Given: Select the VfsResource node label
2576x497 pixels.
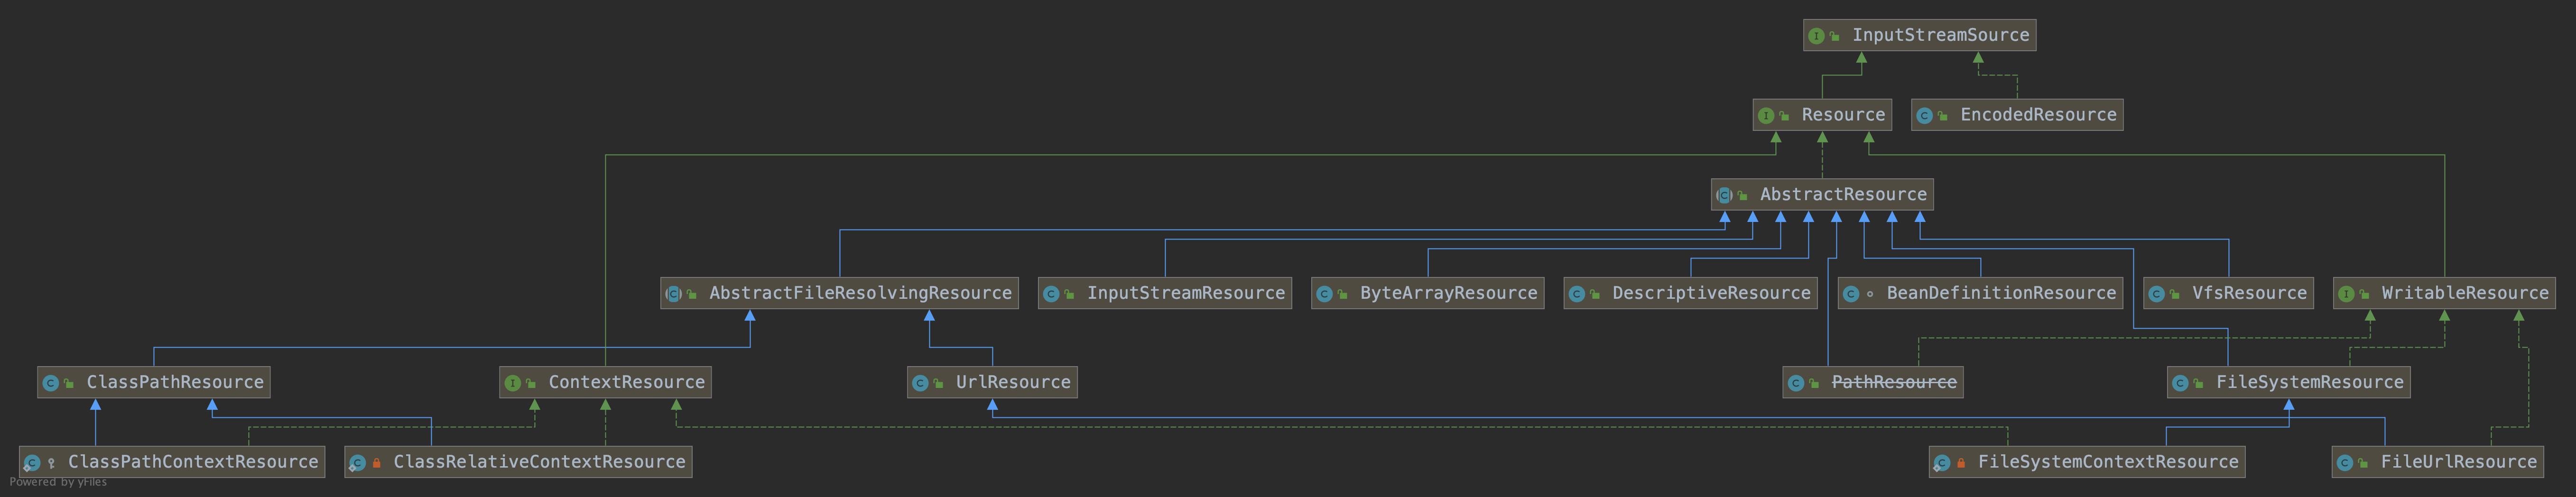Looking at the screenshot, I should click(2249, 293).
